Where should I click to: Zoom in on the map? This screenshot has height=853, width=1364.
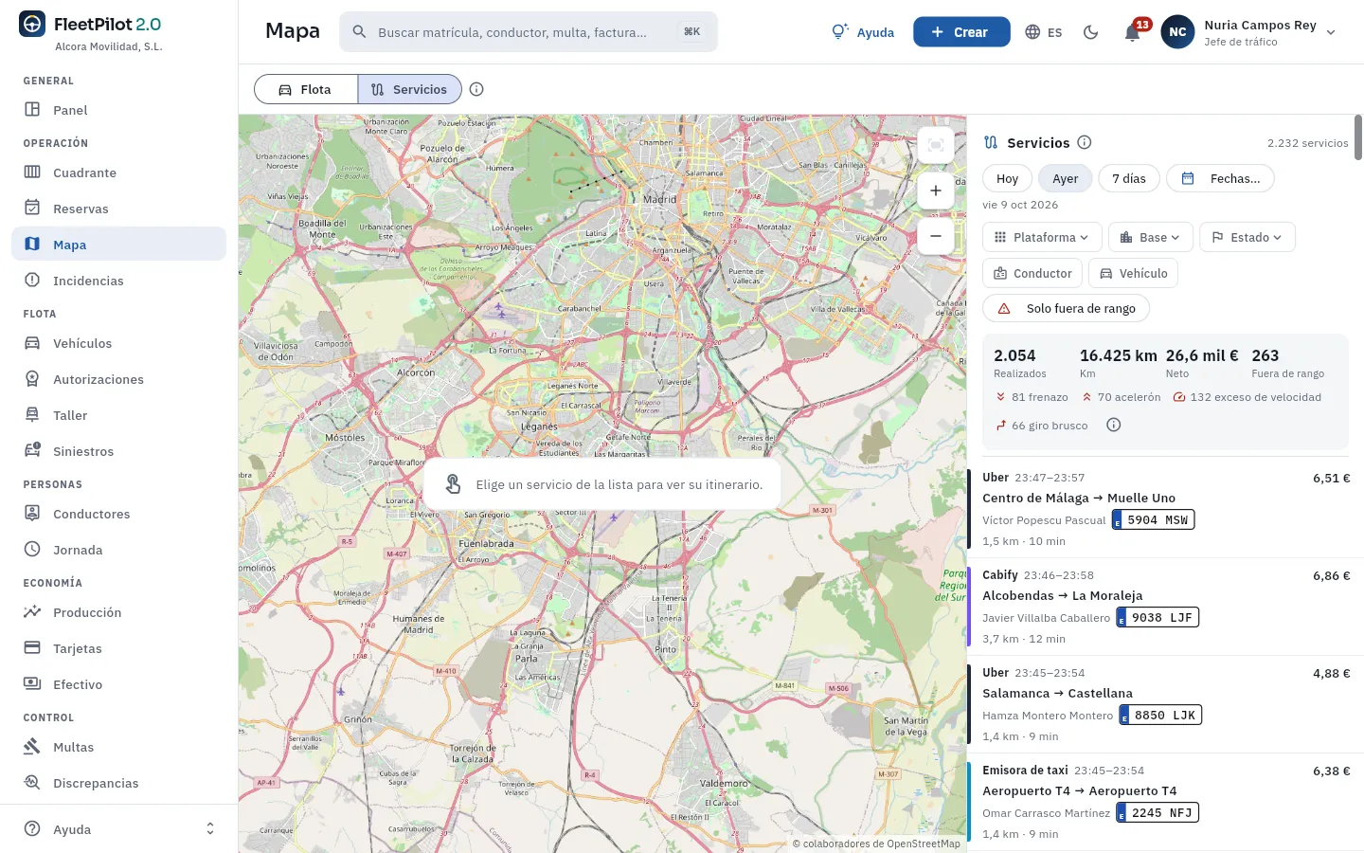936,191
